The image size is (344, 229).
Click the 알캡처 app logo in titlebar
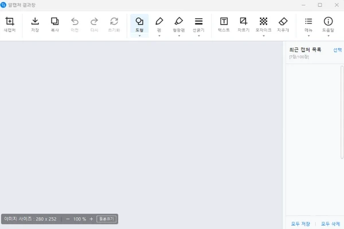[x=3, y=5]
